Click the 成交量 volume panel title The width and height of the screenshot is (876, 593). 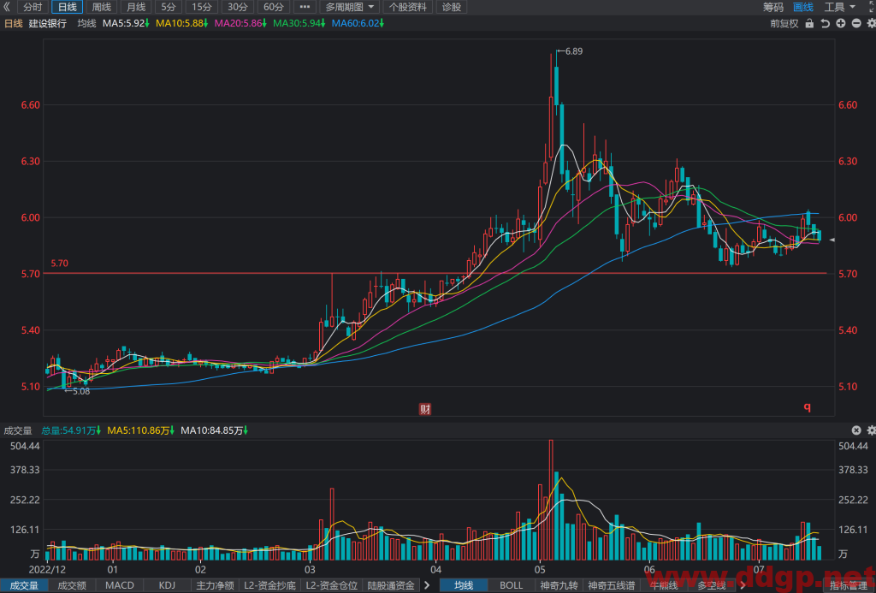tap(18, 430)
